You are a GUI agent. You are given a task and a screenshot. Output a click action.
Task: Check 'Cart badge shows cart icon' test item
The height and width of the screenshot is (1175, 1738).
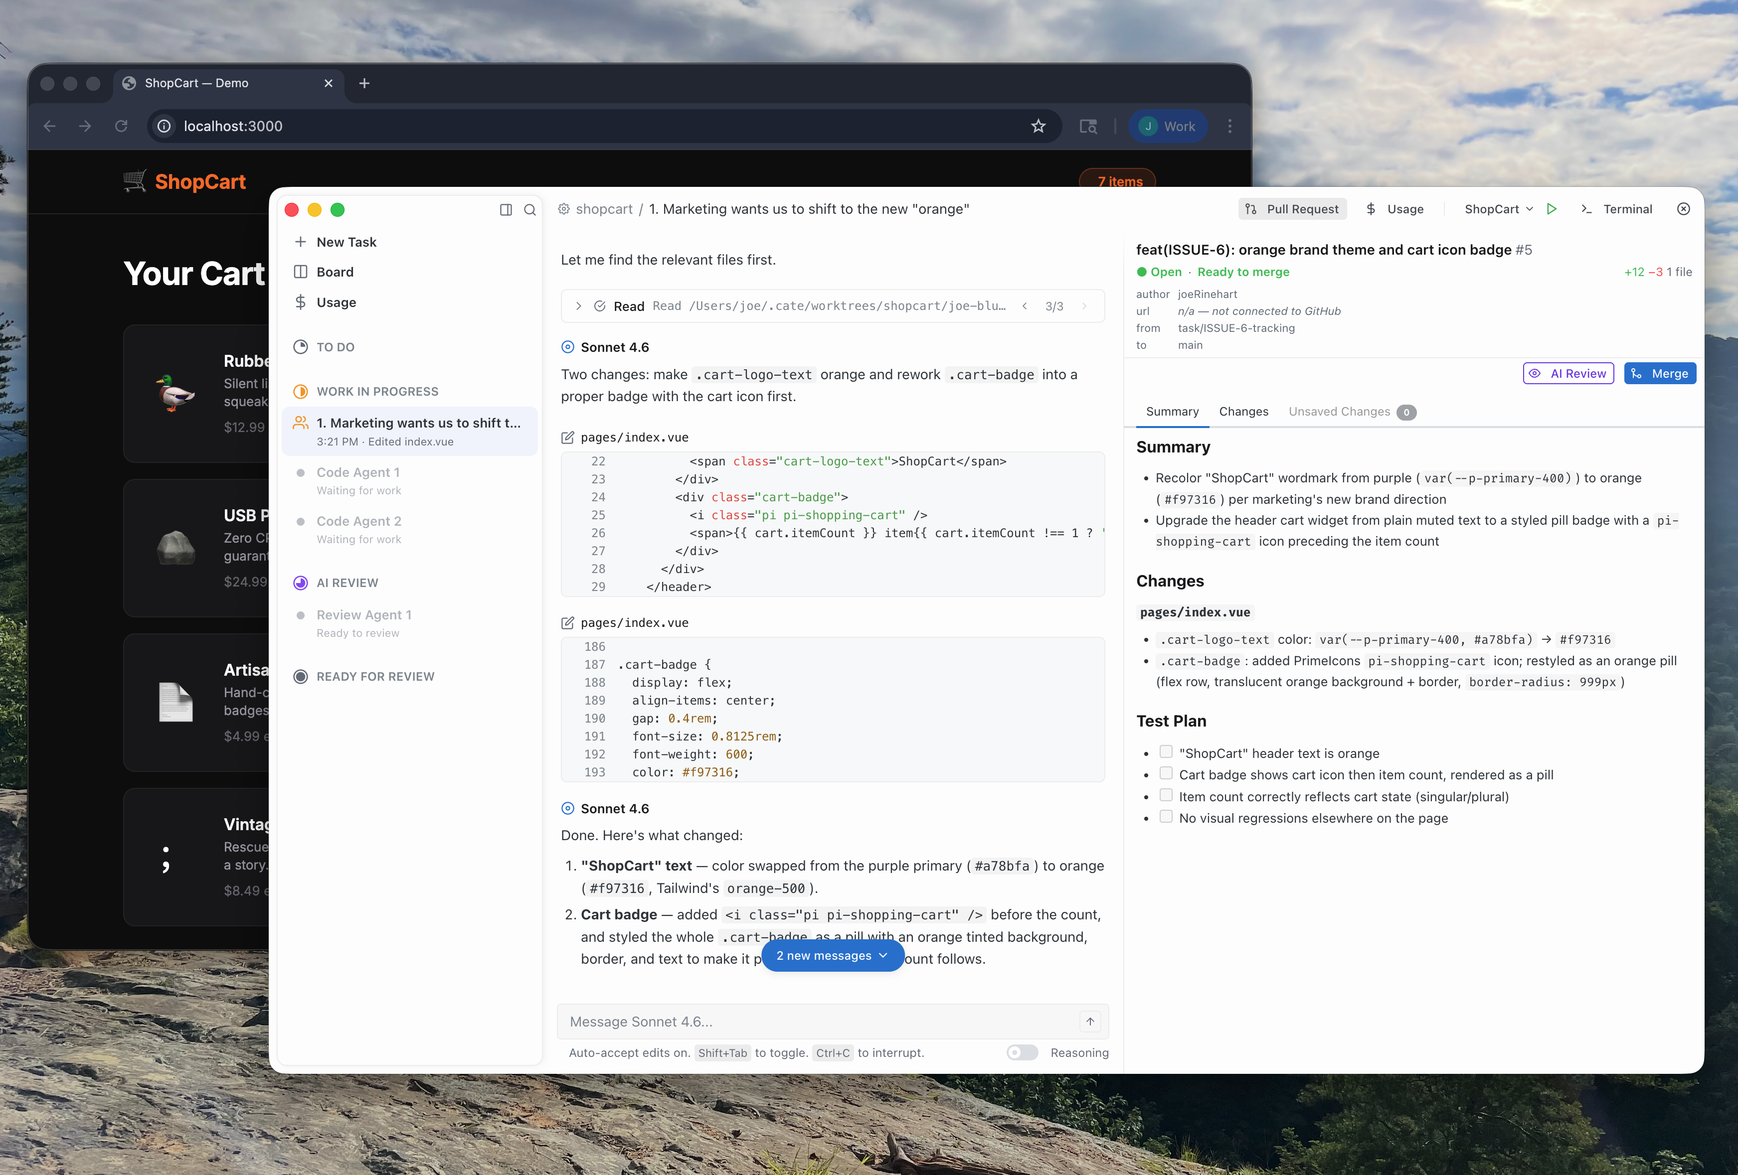point(1166,773)
